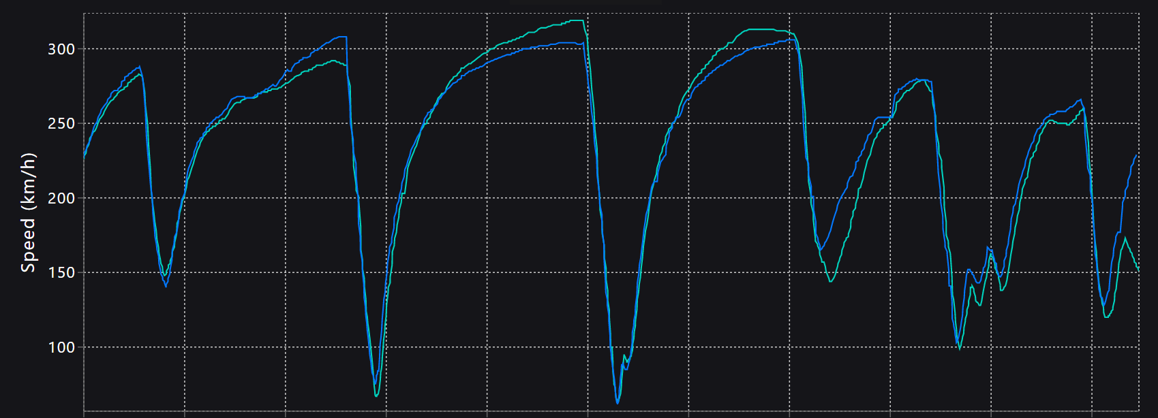Select the first blue peak near 288 km/h

140,67
